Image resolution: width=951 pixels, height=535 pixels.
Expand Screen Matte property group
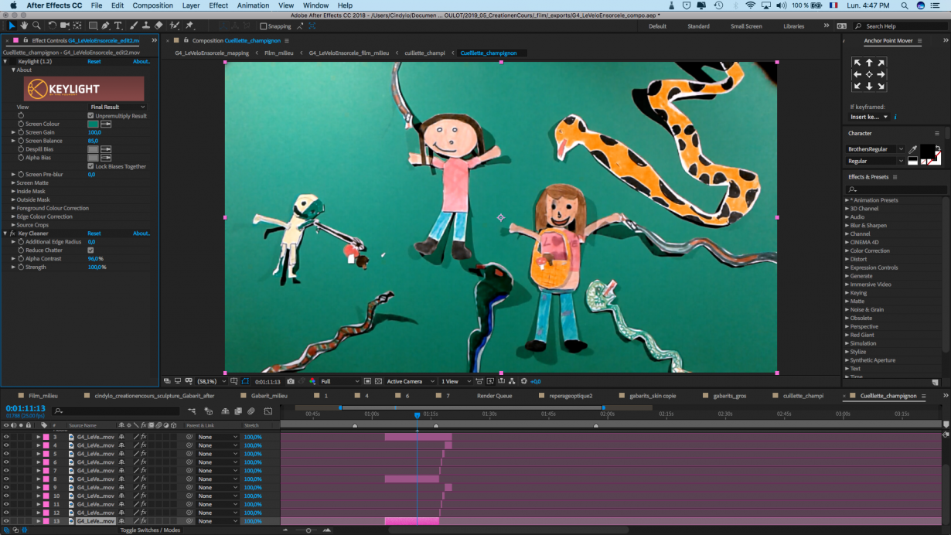coord(13,183)
